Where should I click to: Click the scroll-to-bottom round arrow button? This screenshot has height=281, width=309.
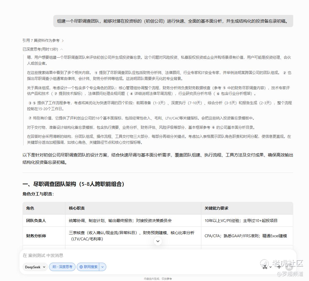coord(158,241)
